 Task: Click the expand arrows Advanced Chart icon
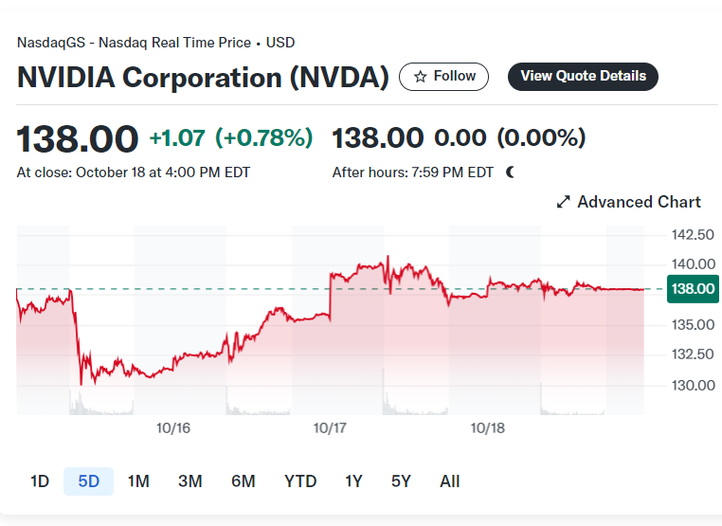point(563,202)
